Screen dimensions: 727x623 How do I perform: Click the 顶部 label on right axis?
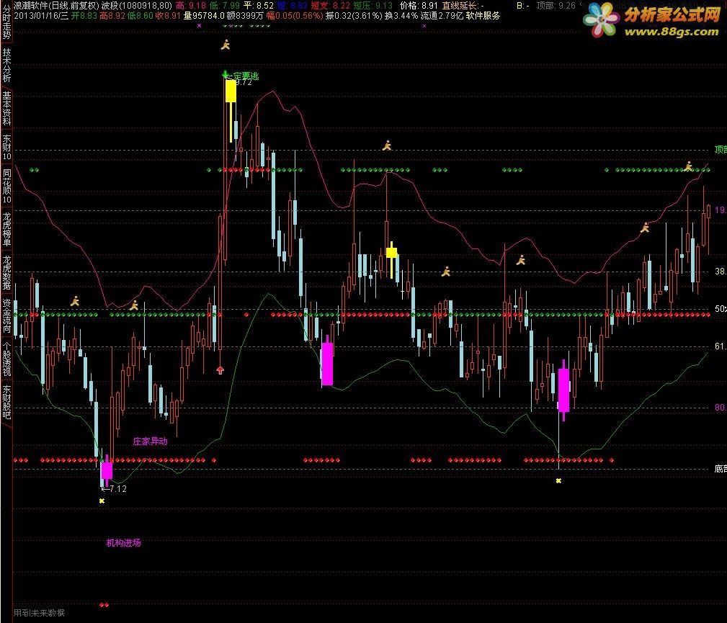721,149
